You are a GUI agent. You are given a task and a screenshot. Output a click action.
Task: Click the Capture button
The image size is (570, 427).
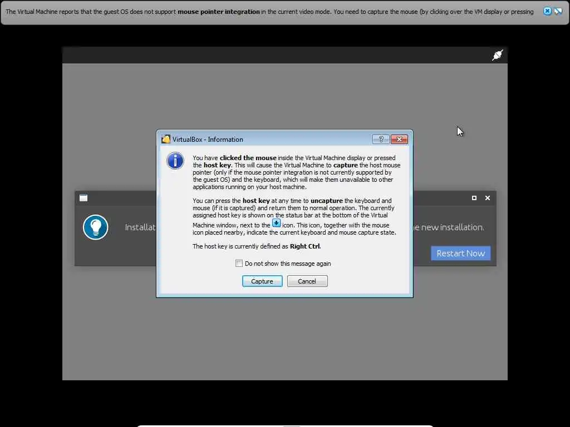pos(262,281)
